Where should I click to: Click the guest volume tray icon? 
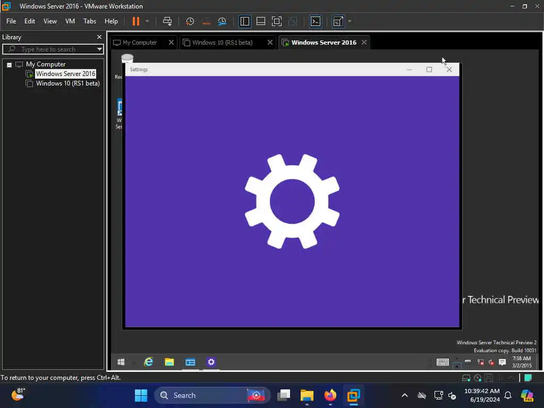[491, 362]
